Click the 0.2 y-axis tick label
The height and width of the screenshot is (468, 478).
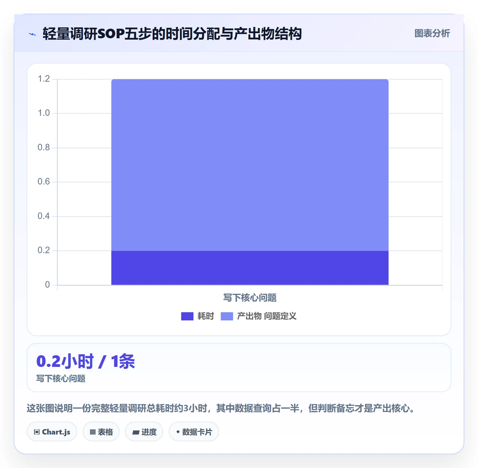pos(44,250)
